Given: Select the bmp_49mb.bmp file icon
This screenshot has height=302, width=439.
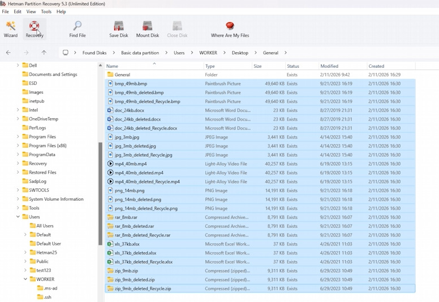Looking at the screenshot, I should [x=110, y=83].
